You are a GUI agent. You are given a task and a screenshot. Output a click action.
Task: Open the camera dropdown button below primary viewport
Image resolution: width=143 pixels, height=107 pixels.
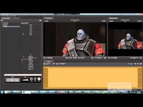click(x=99, y=58)
